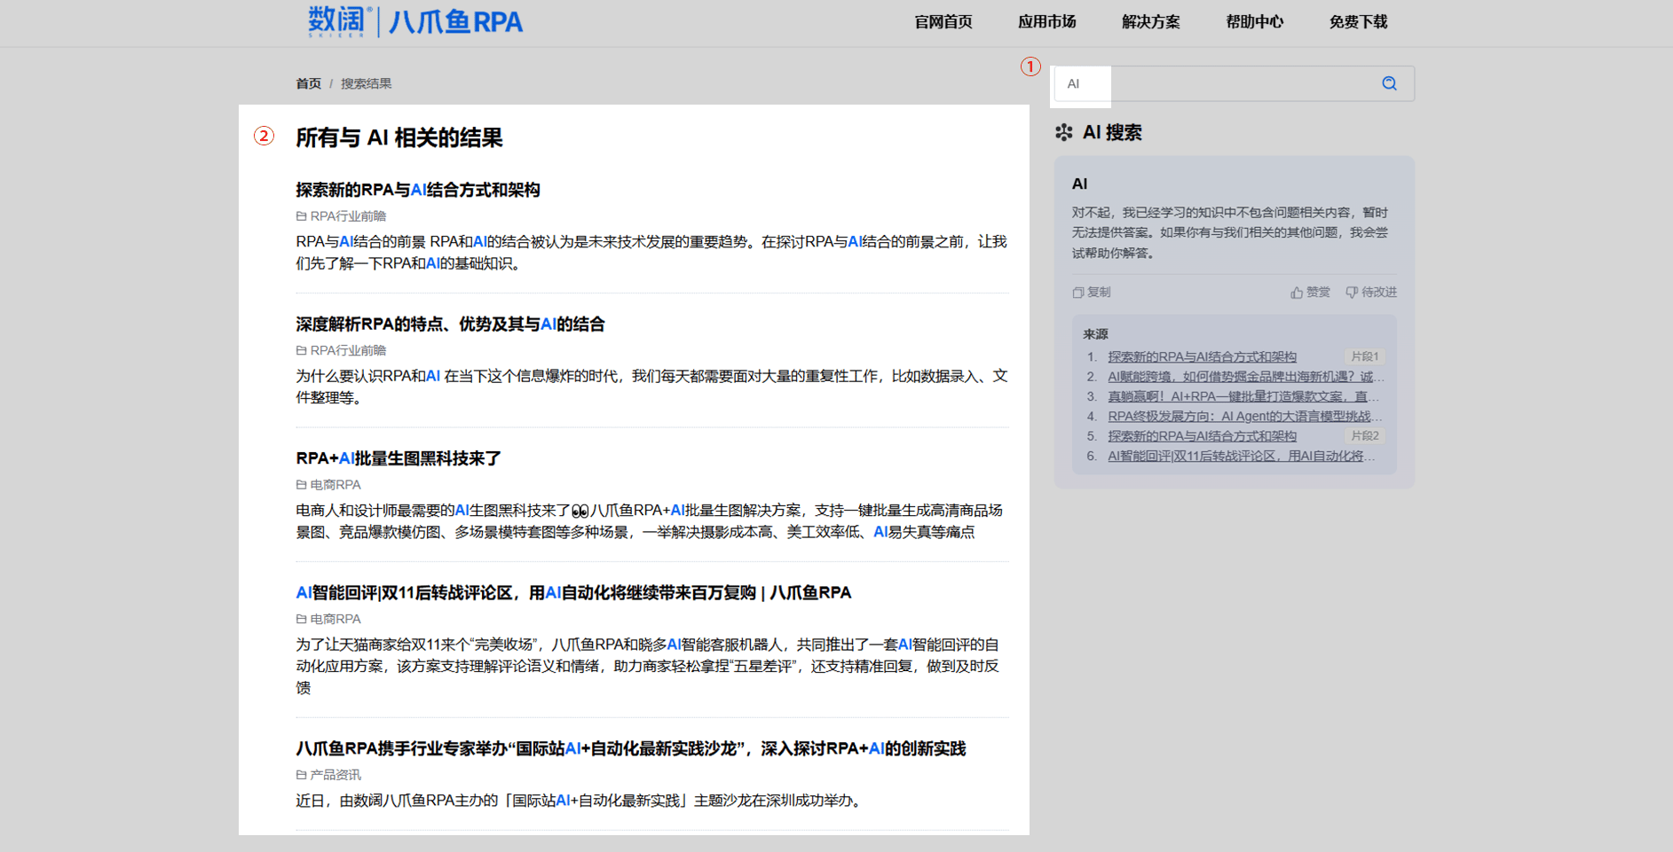
Task: Go to 解决方案 in navigation bar
Action: pyautogui.click(x=1151, y=22)
